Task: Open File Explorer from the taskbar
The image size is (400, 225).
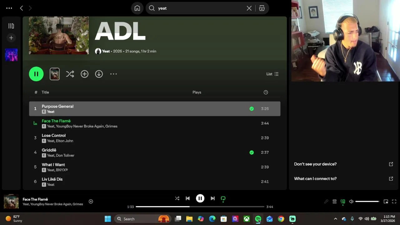Action: click(x=189, y=219)
